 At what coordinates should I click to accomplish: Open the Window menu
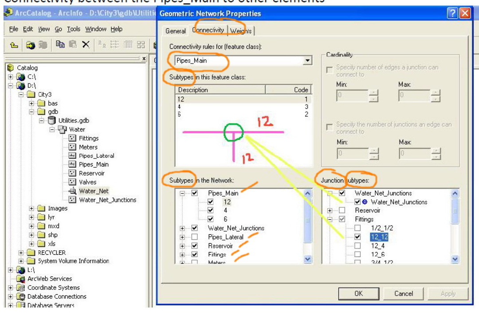tap(96, 29)
